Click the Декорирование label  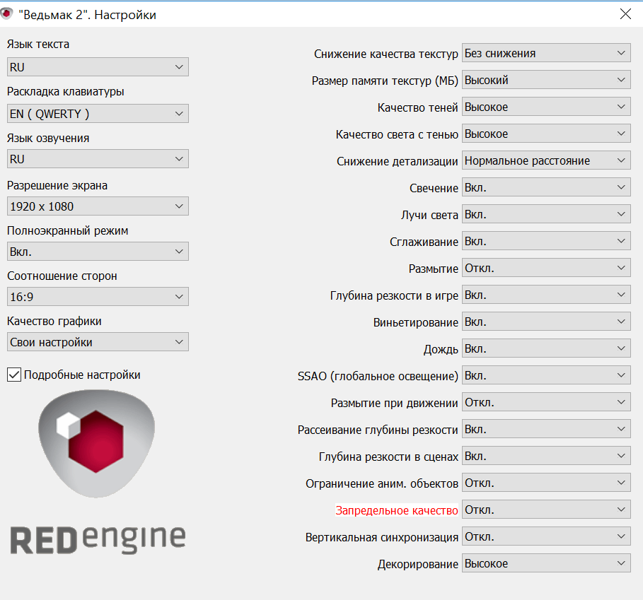(x=418, y=565)
